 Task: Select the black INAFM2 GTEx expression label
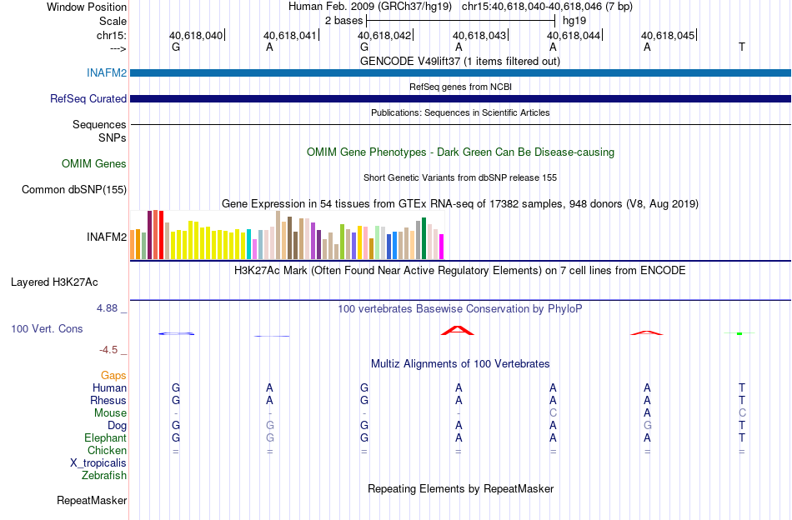point(107,237)
